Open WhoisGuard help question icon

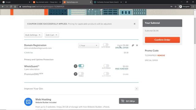76,66
